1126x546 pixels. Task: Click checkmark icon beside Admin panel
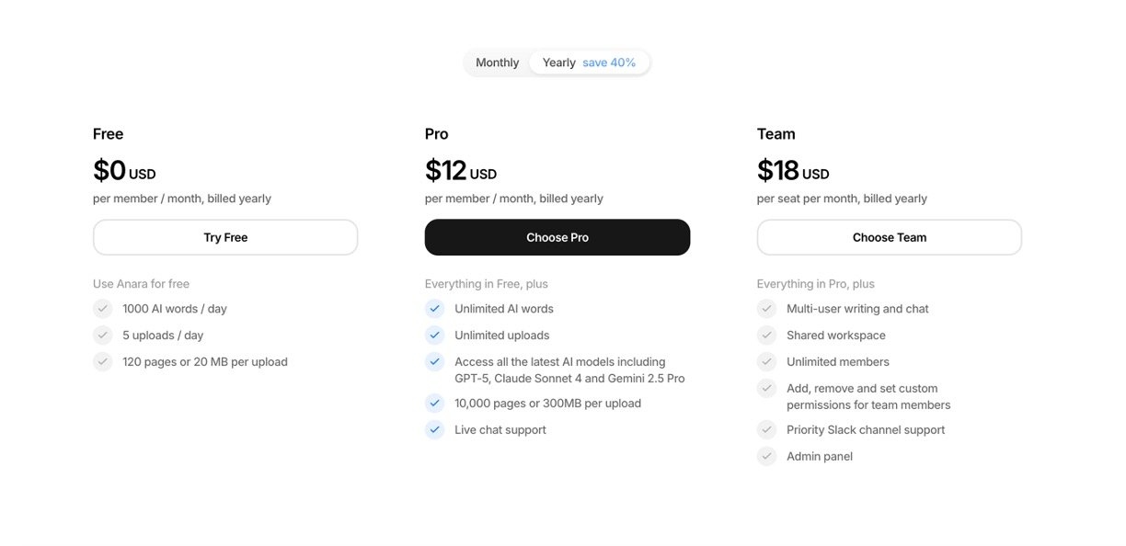(766, 456)
